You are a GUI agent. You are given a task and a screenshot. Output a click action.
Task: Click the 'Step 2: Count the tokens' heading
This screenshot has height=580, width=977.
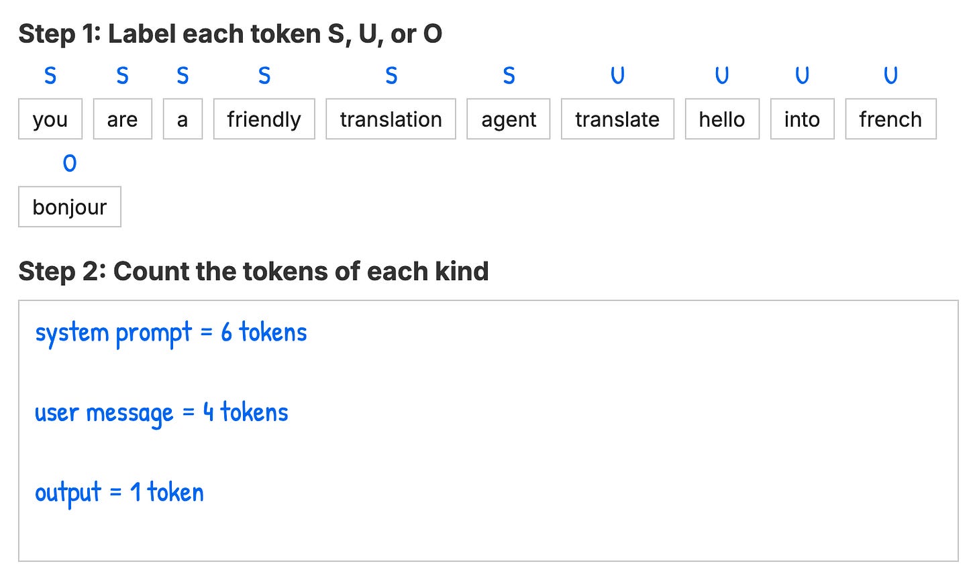coord(254,272)
